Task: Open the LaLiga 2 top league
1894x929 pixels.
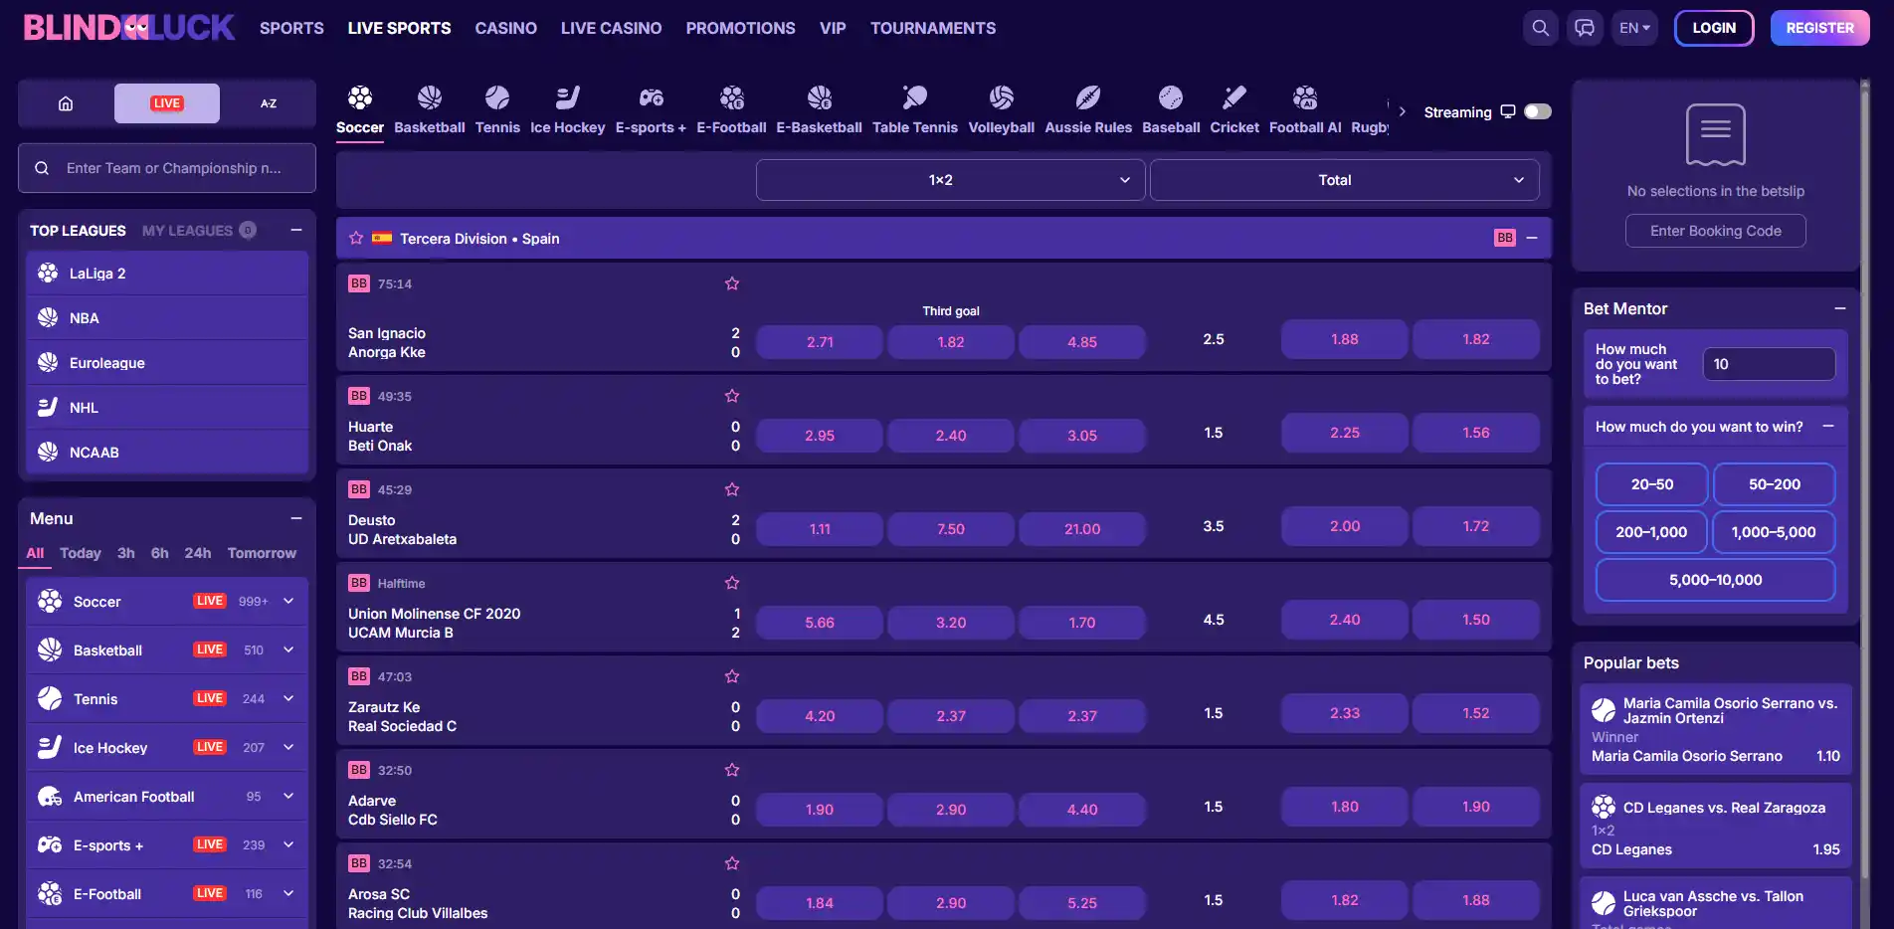Action: (167, 274)
